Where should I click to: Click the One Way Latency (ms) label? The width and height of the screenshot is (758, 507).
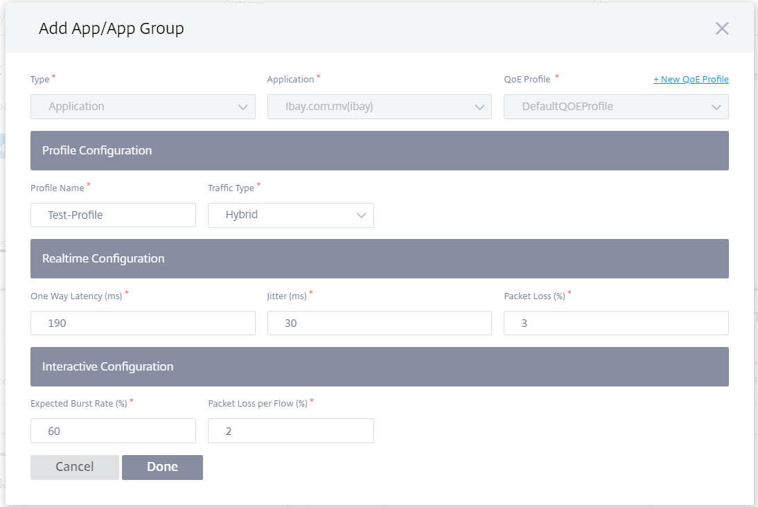click(x=76, y=296)
